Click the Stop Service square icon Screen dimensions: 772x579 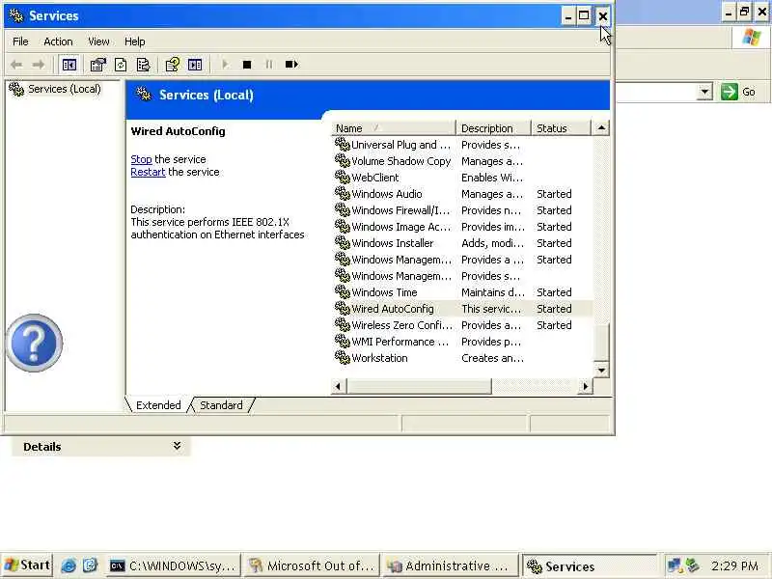[x=247, y=65]
